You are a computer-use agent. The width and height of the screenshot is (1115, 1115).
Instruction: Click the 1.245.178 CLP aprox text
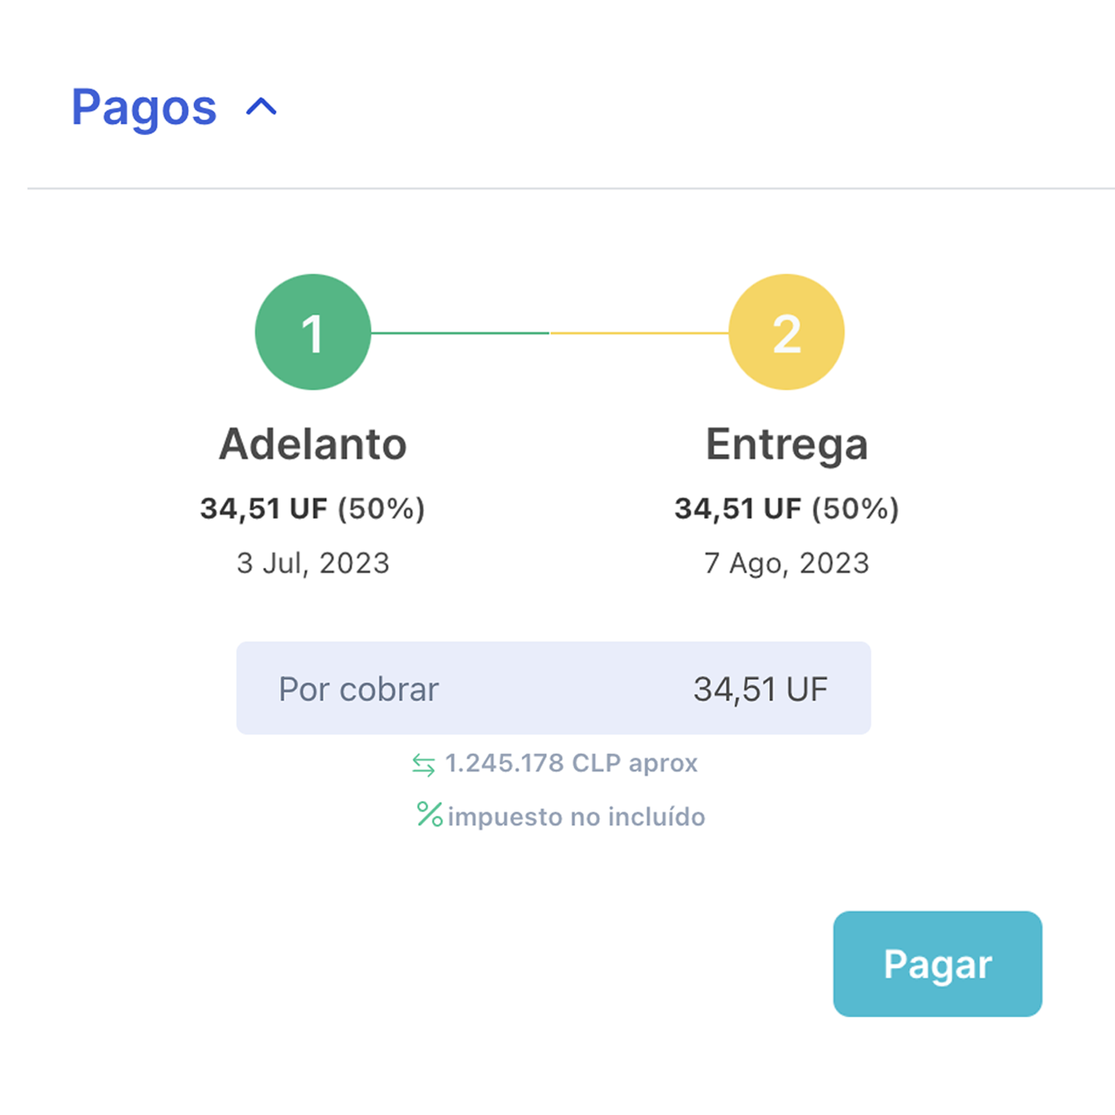(571, 763)
